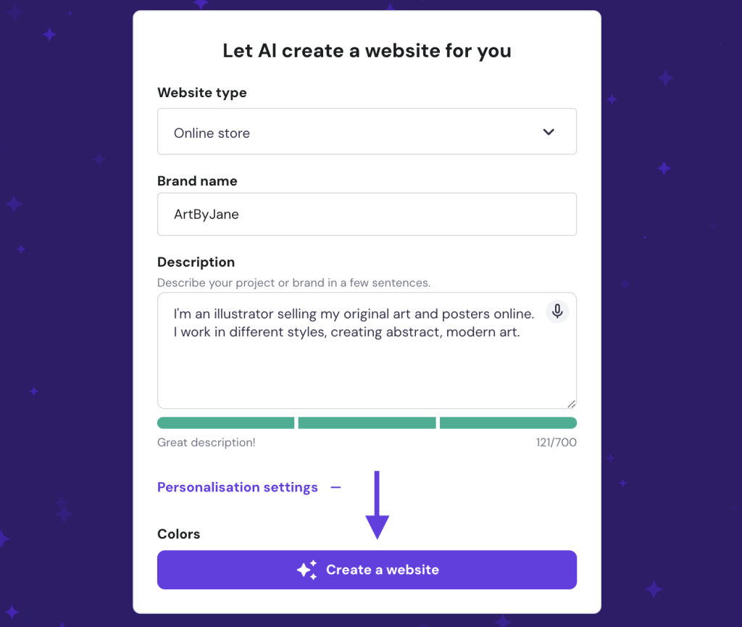The image size is (742, 627).
Task: Click the Colors section heading
Action: point(178,534)
